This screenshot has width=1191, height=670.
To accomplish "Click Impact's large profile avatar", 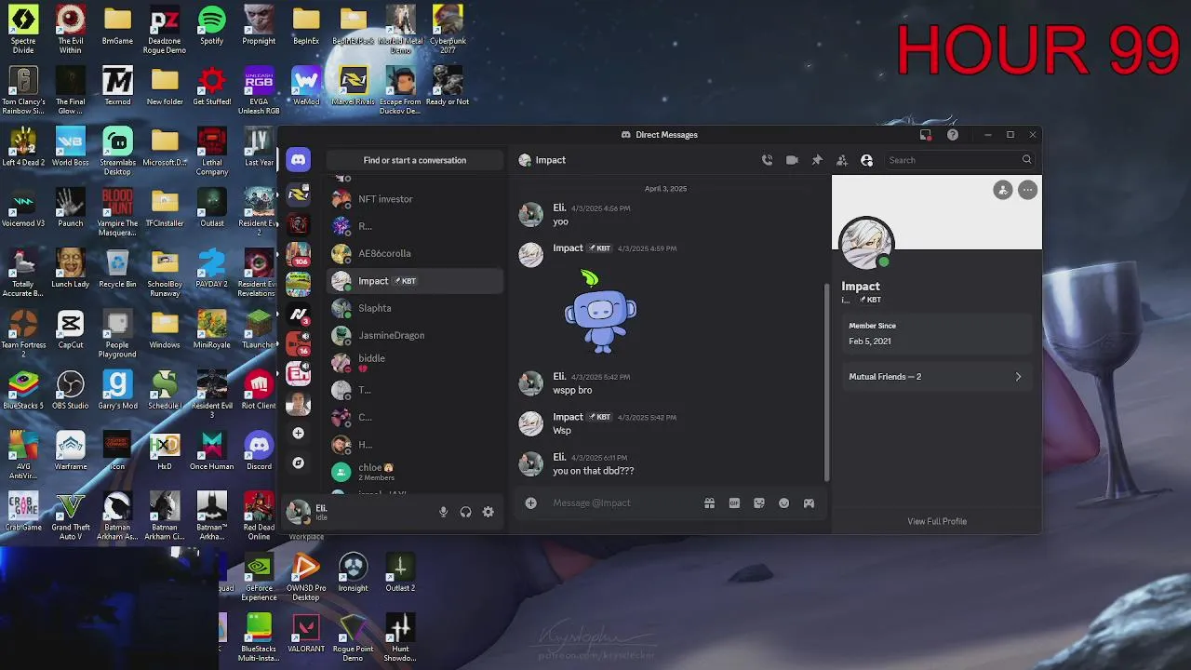I will coord(866,244).
